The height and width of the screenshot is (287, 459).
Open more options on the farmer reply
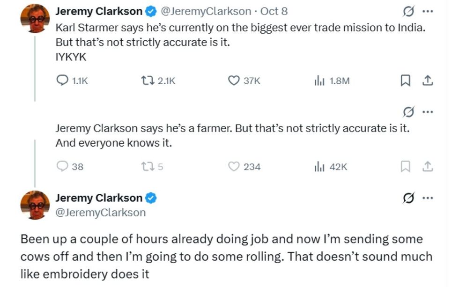[x=428, y=112]
